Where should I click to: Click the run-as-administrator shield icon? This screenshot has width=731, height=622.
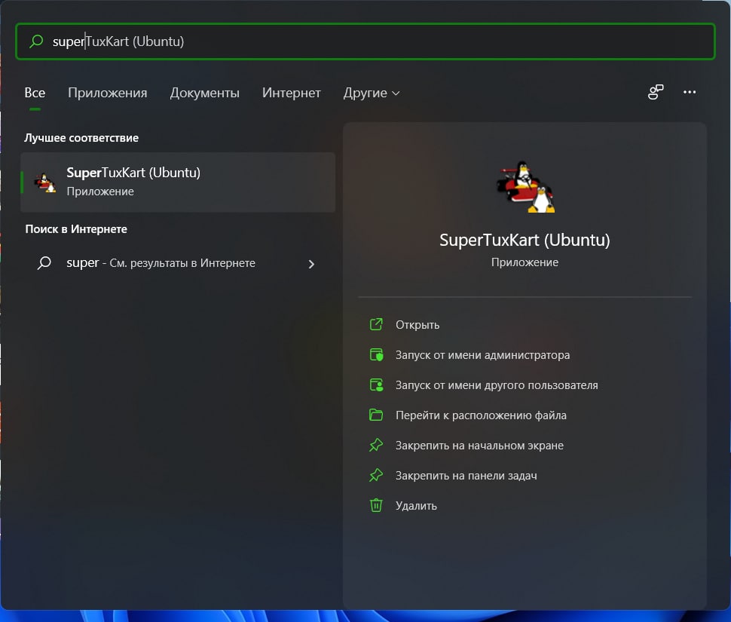pyautogui.click(x=376, y=355)
